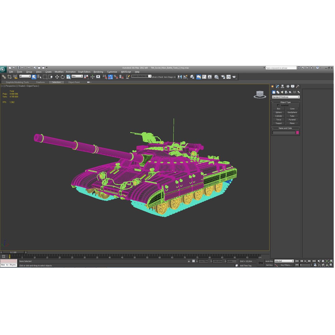
Task: Activate Select and Scale tool
Action: coord(68,77)
